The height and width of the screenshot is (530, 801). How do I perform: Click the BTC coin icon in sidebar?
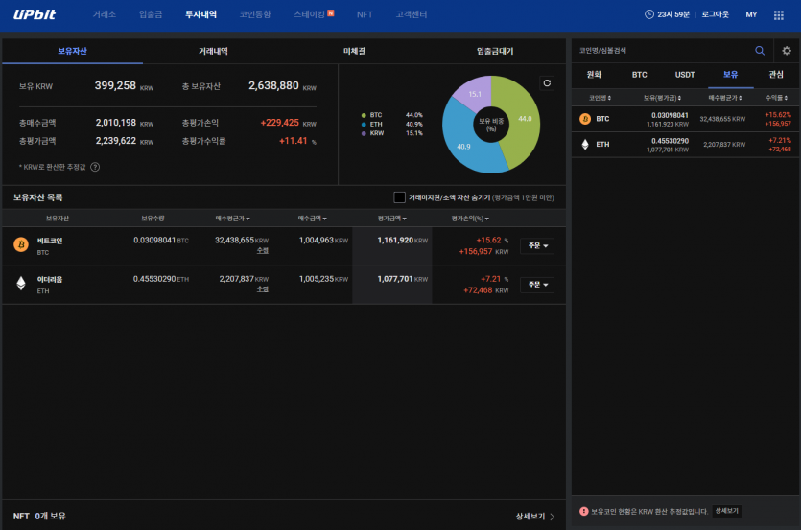coord(585,119)
